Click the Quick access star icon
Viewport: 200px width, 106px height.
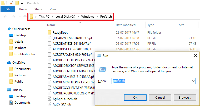(9, 29)
